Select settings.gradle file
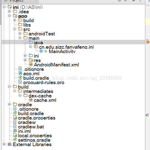Image resolution: width=150 pixels, height=150 pixels. coord(34,140)
